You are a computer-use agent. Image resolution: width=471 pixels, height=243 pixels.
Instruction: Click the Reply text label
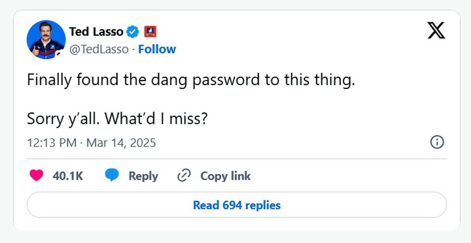(x=143, y=176)
